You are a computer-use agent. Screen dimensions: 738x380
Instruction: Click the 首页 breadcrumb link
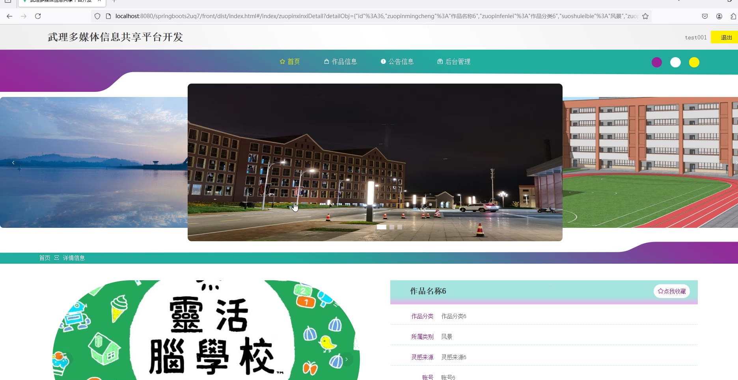45,258
